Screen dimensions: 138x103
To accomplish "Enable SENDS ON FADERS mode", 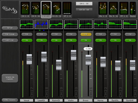I will [x=10, y=78].
